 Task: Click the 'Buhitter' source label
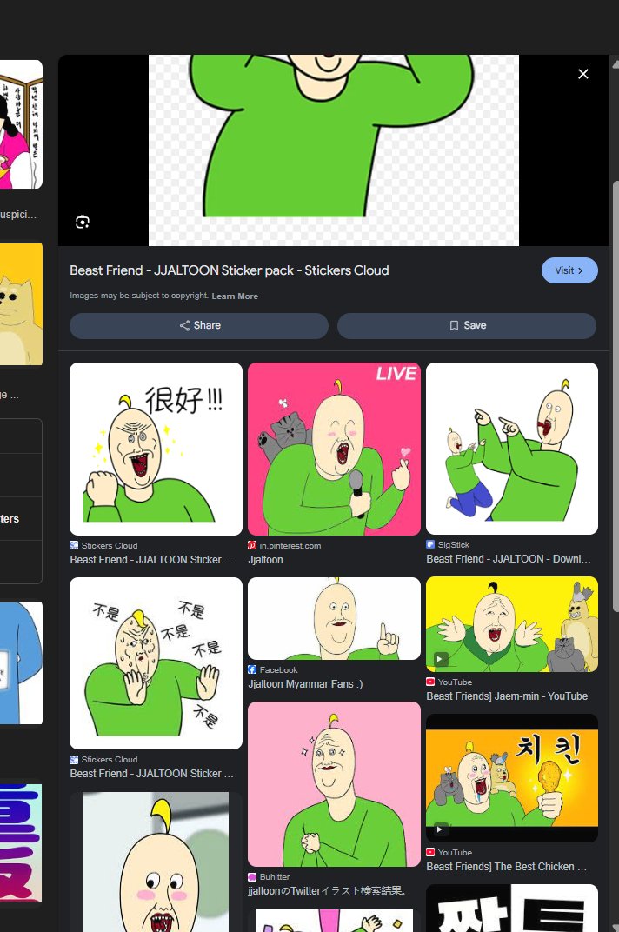pos(275,876)
